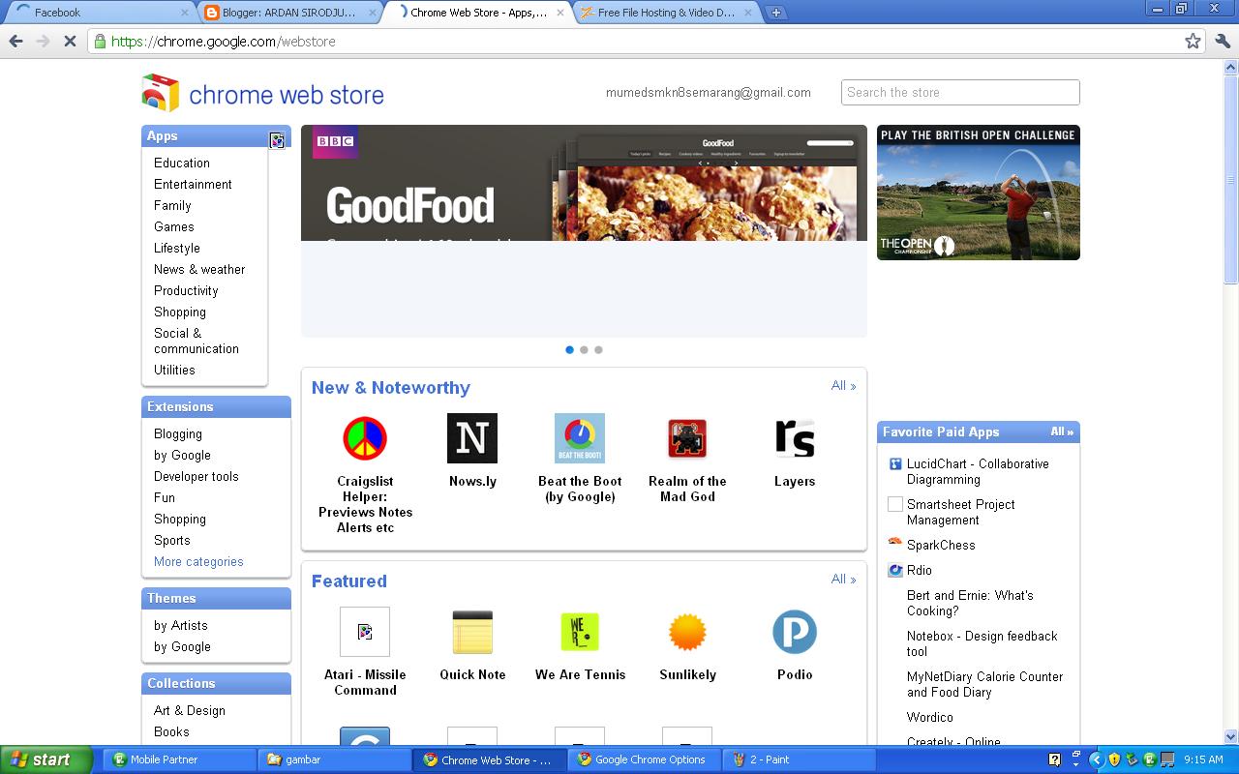Click the Windows Start button

point(46,759)
